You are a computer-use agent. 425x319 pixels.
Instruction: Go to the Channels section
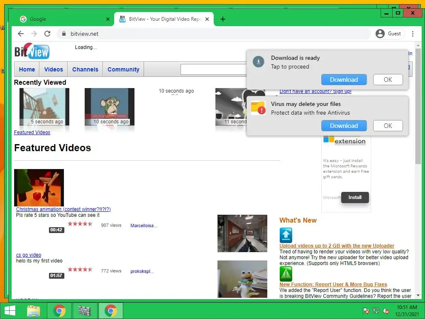tap(85, 69)
